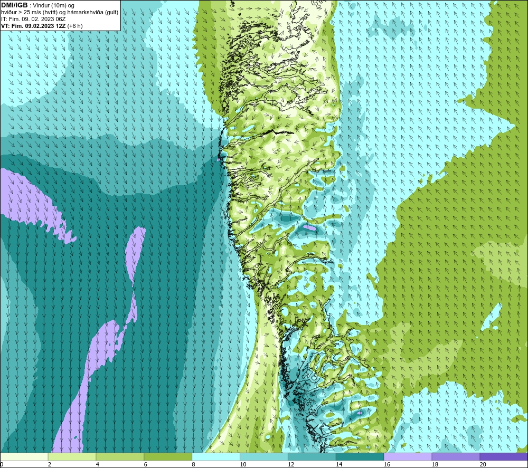Click the scale label '20'
This screenshot has height=468, width=528.
(x=483, y=464)
